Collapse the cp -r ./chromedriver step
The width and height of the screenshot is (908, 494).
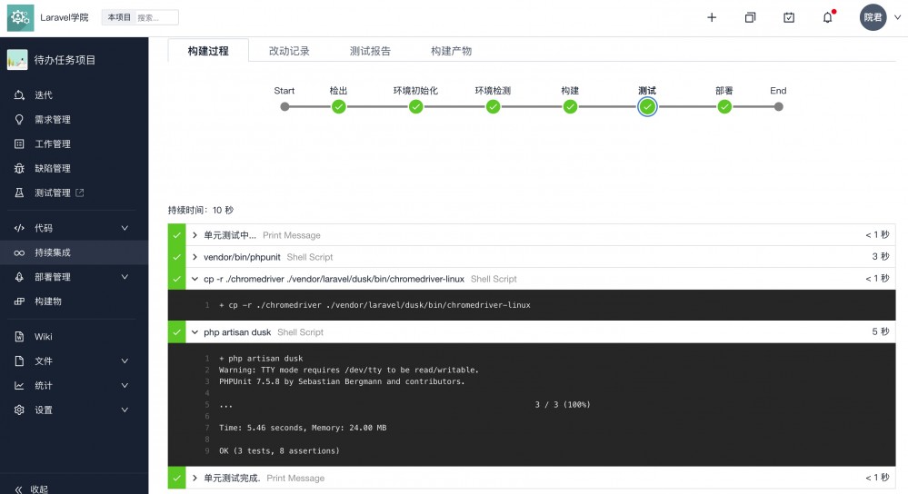195,279
